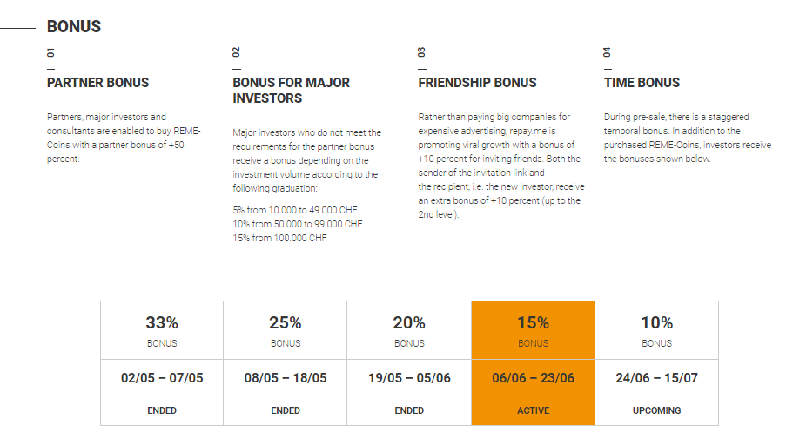The height and width of the screenshot is (440, 786).
Task: Click the 03 section number marker
Action: coord(421,52)
